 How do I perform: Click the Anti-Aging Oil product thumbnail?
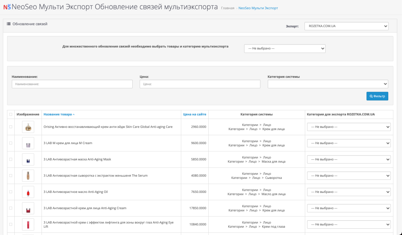(x=28, y=192)
